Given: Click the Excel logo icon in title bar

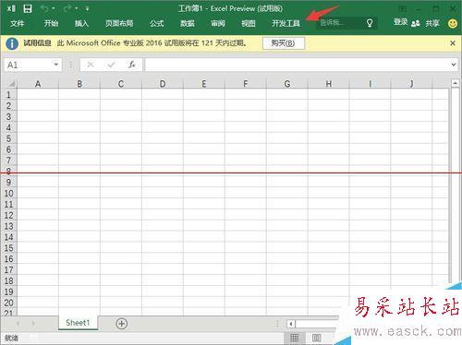Looking at the screenshot, I should pos(11,8).
